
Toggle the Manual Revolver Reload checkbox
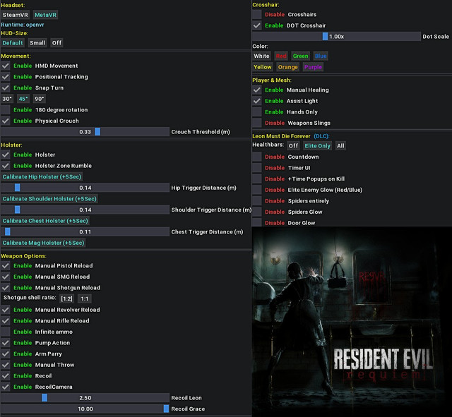(6, 310)
